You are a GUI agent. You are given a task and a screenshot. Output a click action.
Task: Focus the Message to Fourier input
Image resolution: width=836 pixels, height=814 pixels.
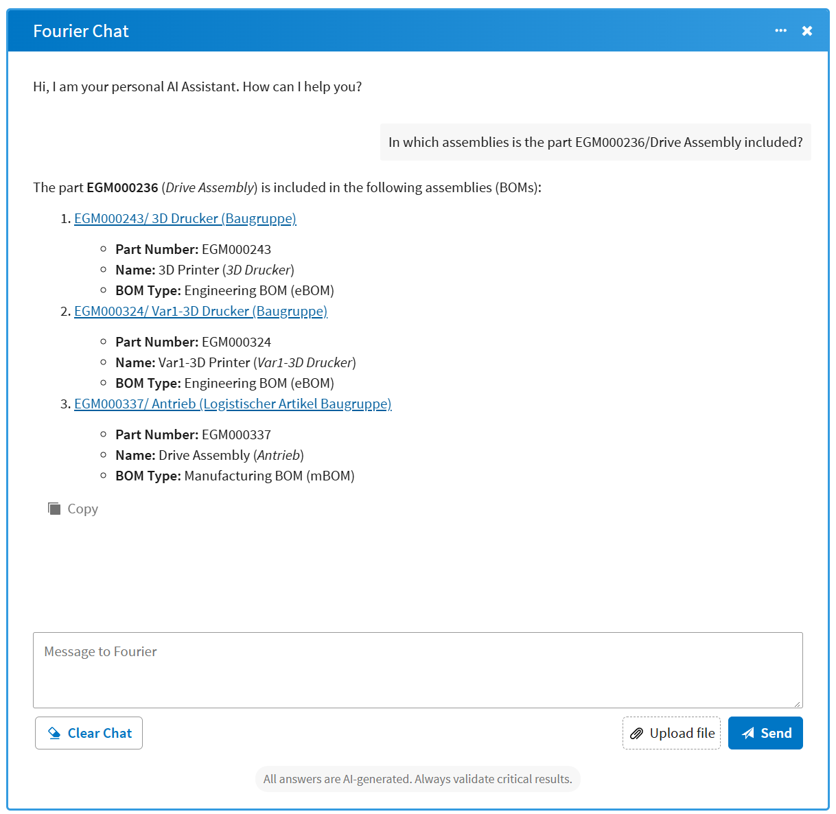(x=418, y=670)
